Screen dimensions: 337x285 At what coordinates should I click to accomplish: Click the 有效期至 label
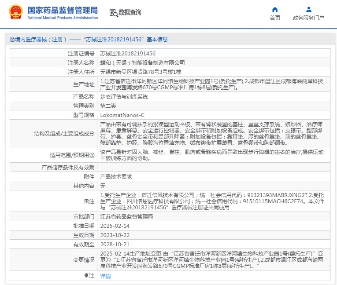[x=84, y=244]
